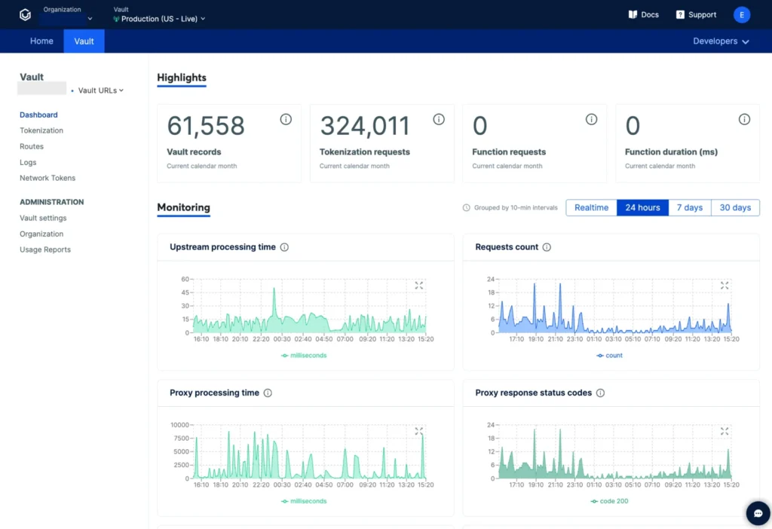
Task: Select the 7 days time range
Action: click(x=689, y=208)
